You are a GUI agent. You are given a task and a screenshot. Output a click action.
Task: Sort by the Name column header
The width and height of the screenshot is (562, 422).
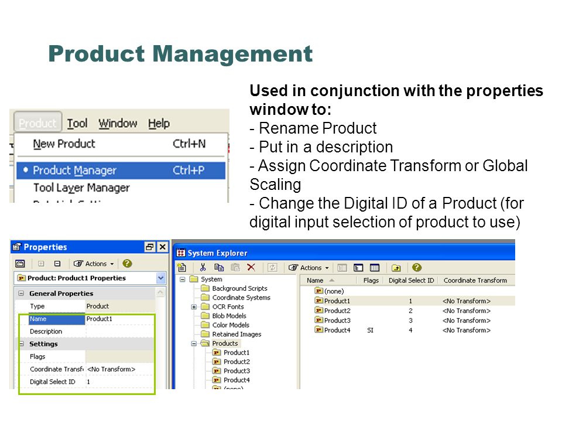point(328,280)
